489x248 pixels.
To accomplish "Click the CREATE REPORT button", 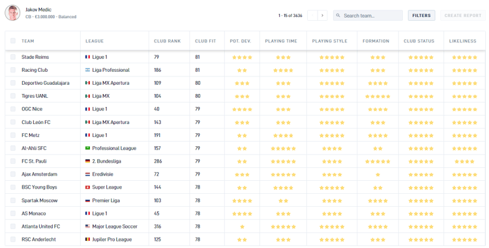I will (463, 15).
